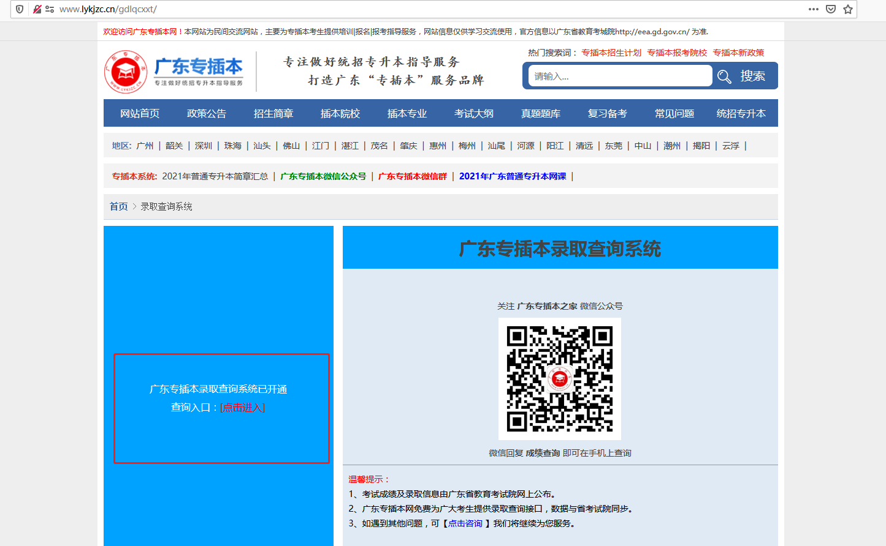
Task: Open the 招生简章 nav item
Action: pyautogui.click(x=273, y=113)
